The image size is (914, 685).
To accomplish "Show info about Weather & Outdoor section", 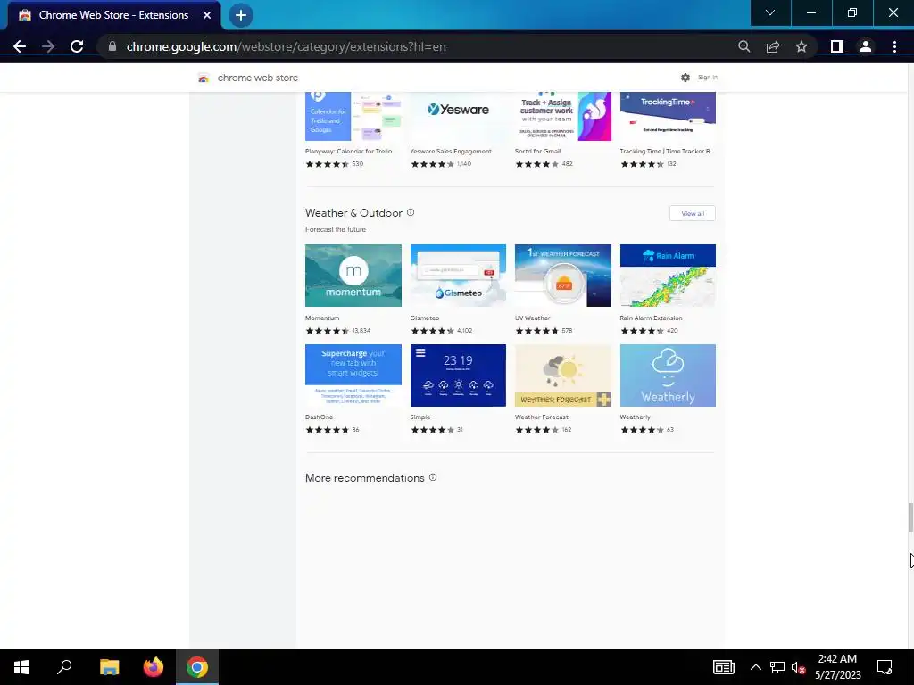I will click(411, 212).
